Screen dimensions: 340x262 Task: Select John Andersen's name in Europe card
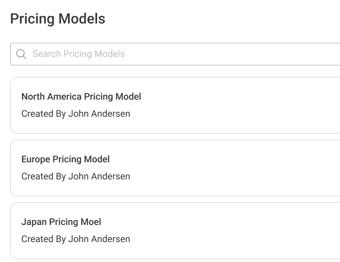99,176
